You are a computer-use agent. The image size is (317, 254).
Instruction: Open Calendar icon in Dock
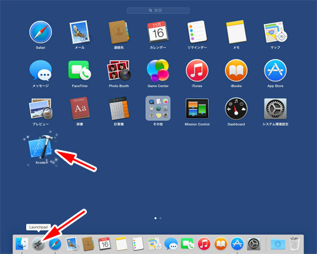pyautogui.click(x=105, y=244)
